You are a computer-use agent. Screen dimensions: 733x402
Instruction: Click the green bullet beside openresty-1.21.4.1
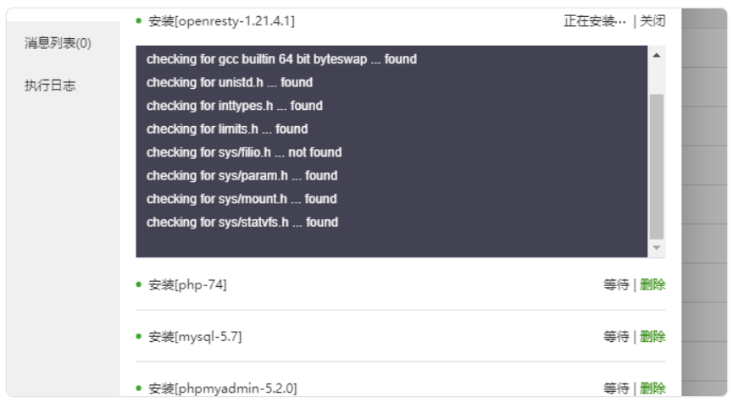(138, 20)
